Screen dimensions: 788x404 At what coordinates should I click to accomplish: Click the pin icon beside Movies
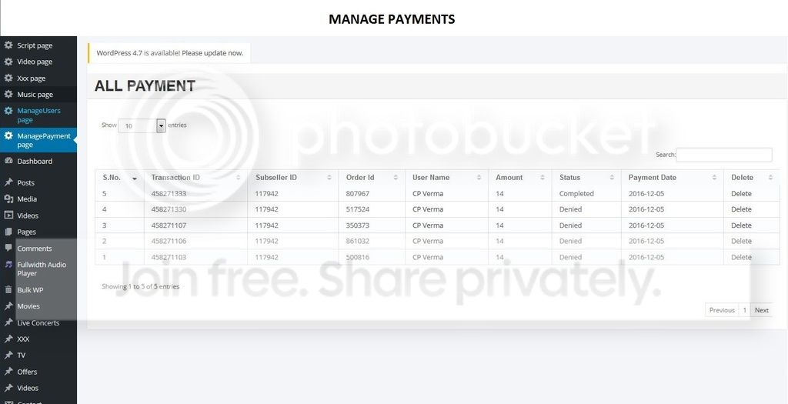(x=8, y=306)
